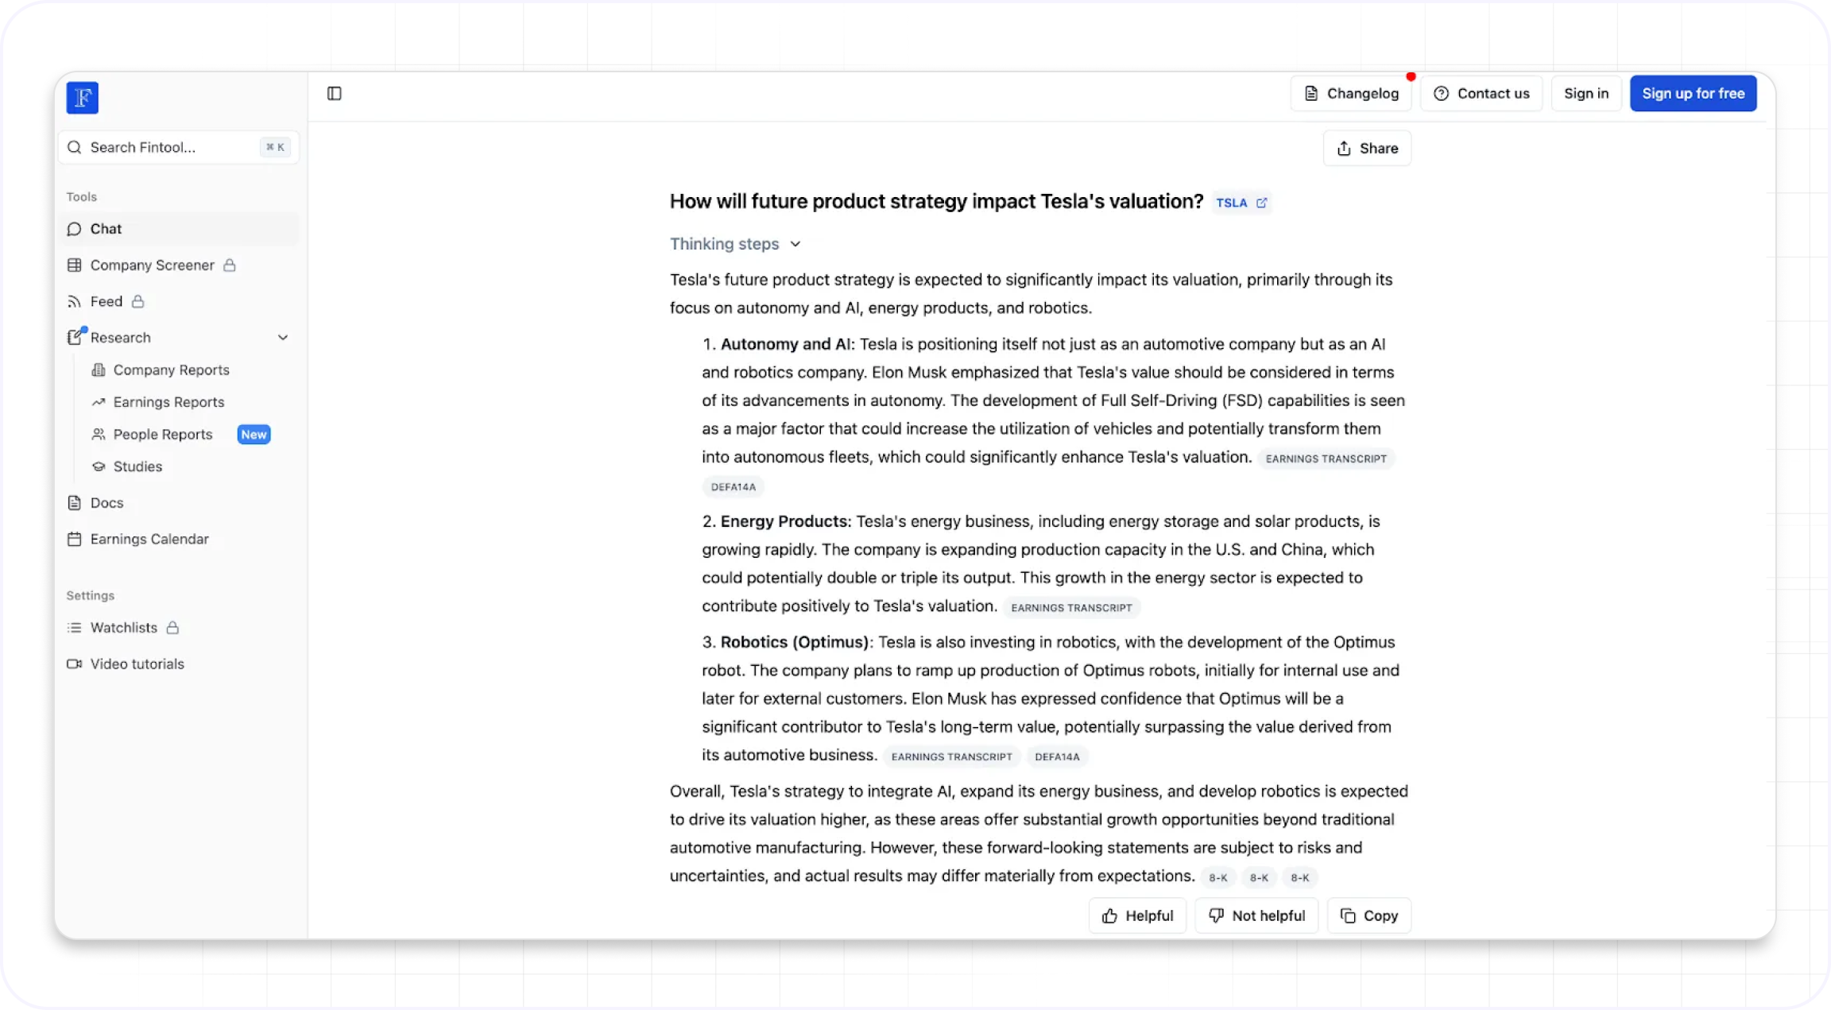Screen dimensions: 1831x1010
Task: Share this chat via Share button
Action: pos(1367,149)
